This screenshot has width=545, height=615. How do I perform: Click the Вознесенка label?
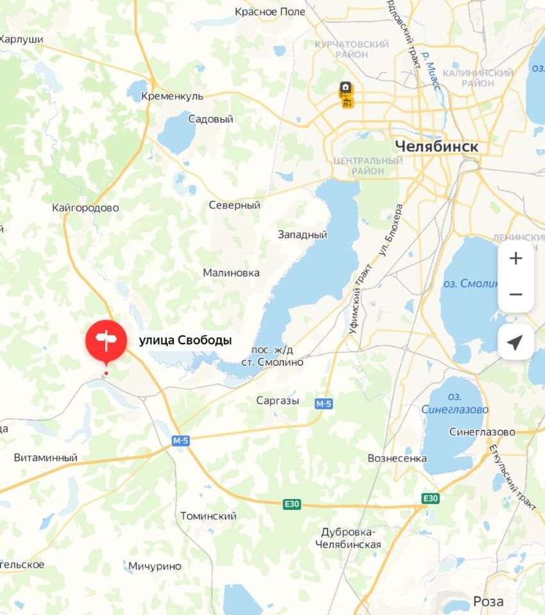tap(397, 458)
